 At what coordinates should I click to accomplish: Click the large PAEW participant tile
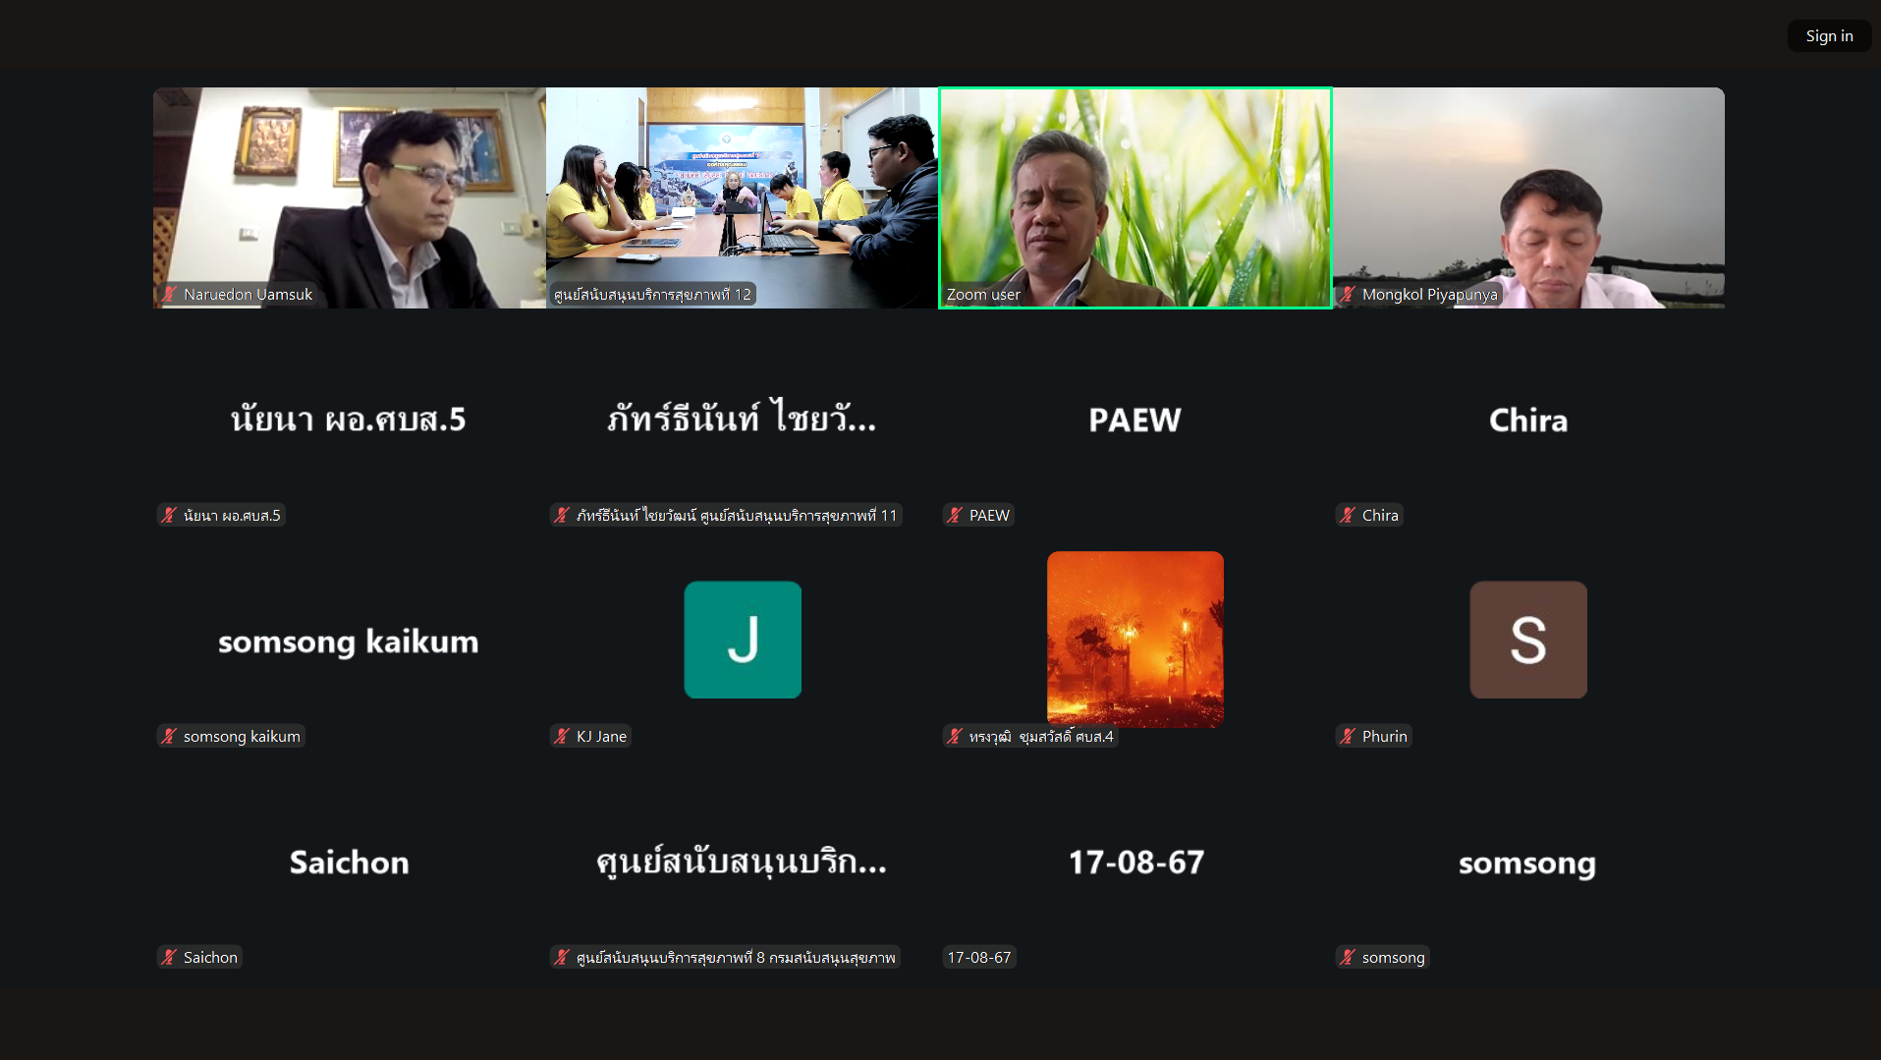coord(1135,419)
